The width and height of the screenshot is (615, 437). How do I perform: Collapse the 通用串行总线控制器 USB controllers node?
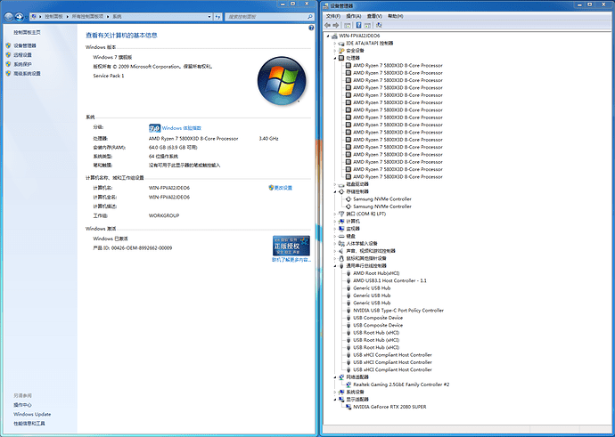click(x=335, y=266)
